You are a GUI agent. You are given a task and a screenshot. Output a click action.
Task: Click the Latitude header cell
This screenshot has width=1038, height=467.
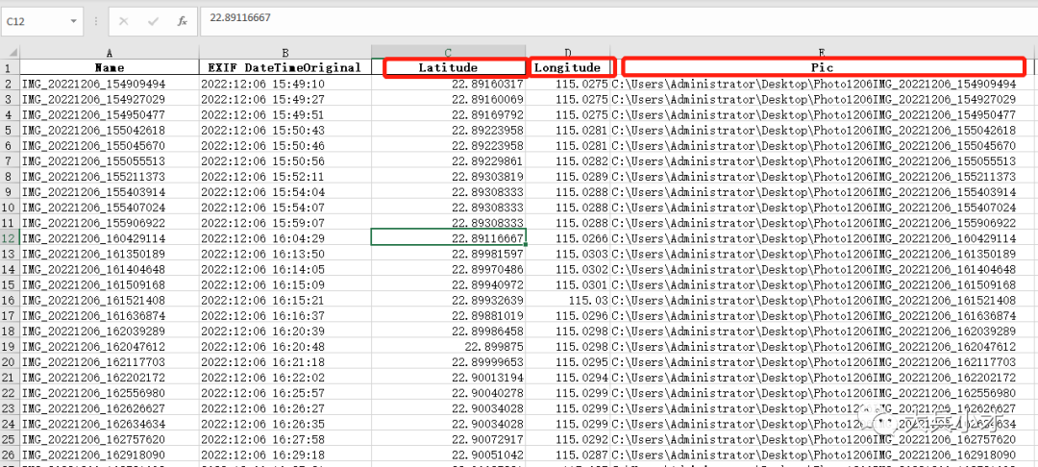[x=448, y=67]
